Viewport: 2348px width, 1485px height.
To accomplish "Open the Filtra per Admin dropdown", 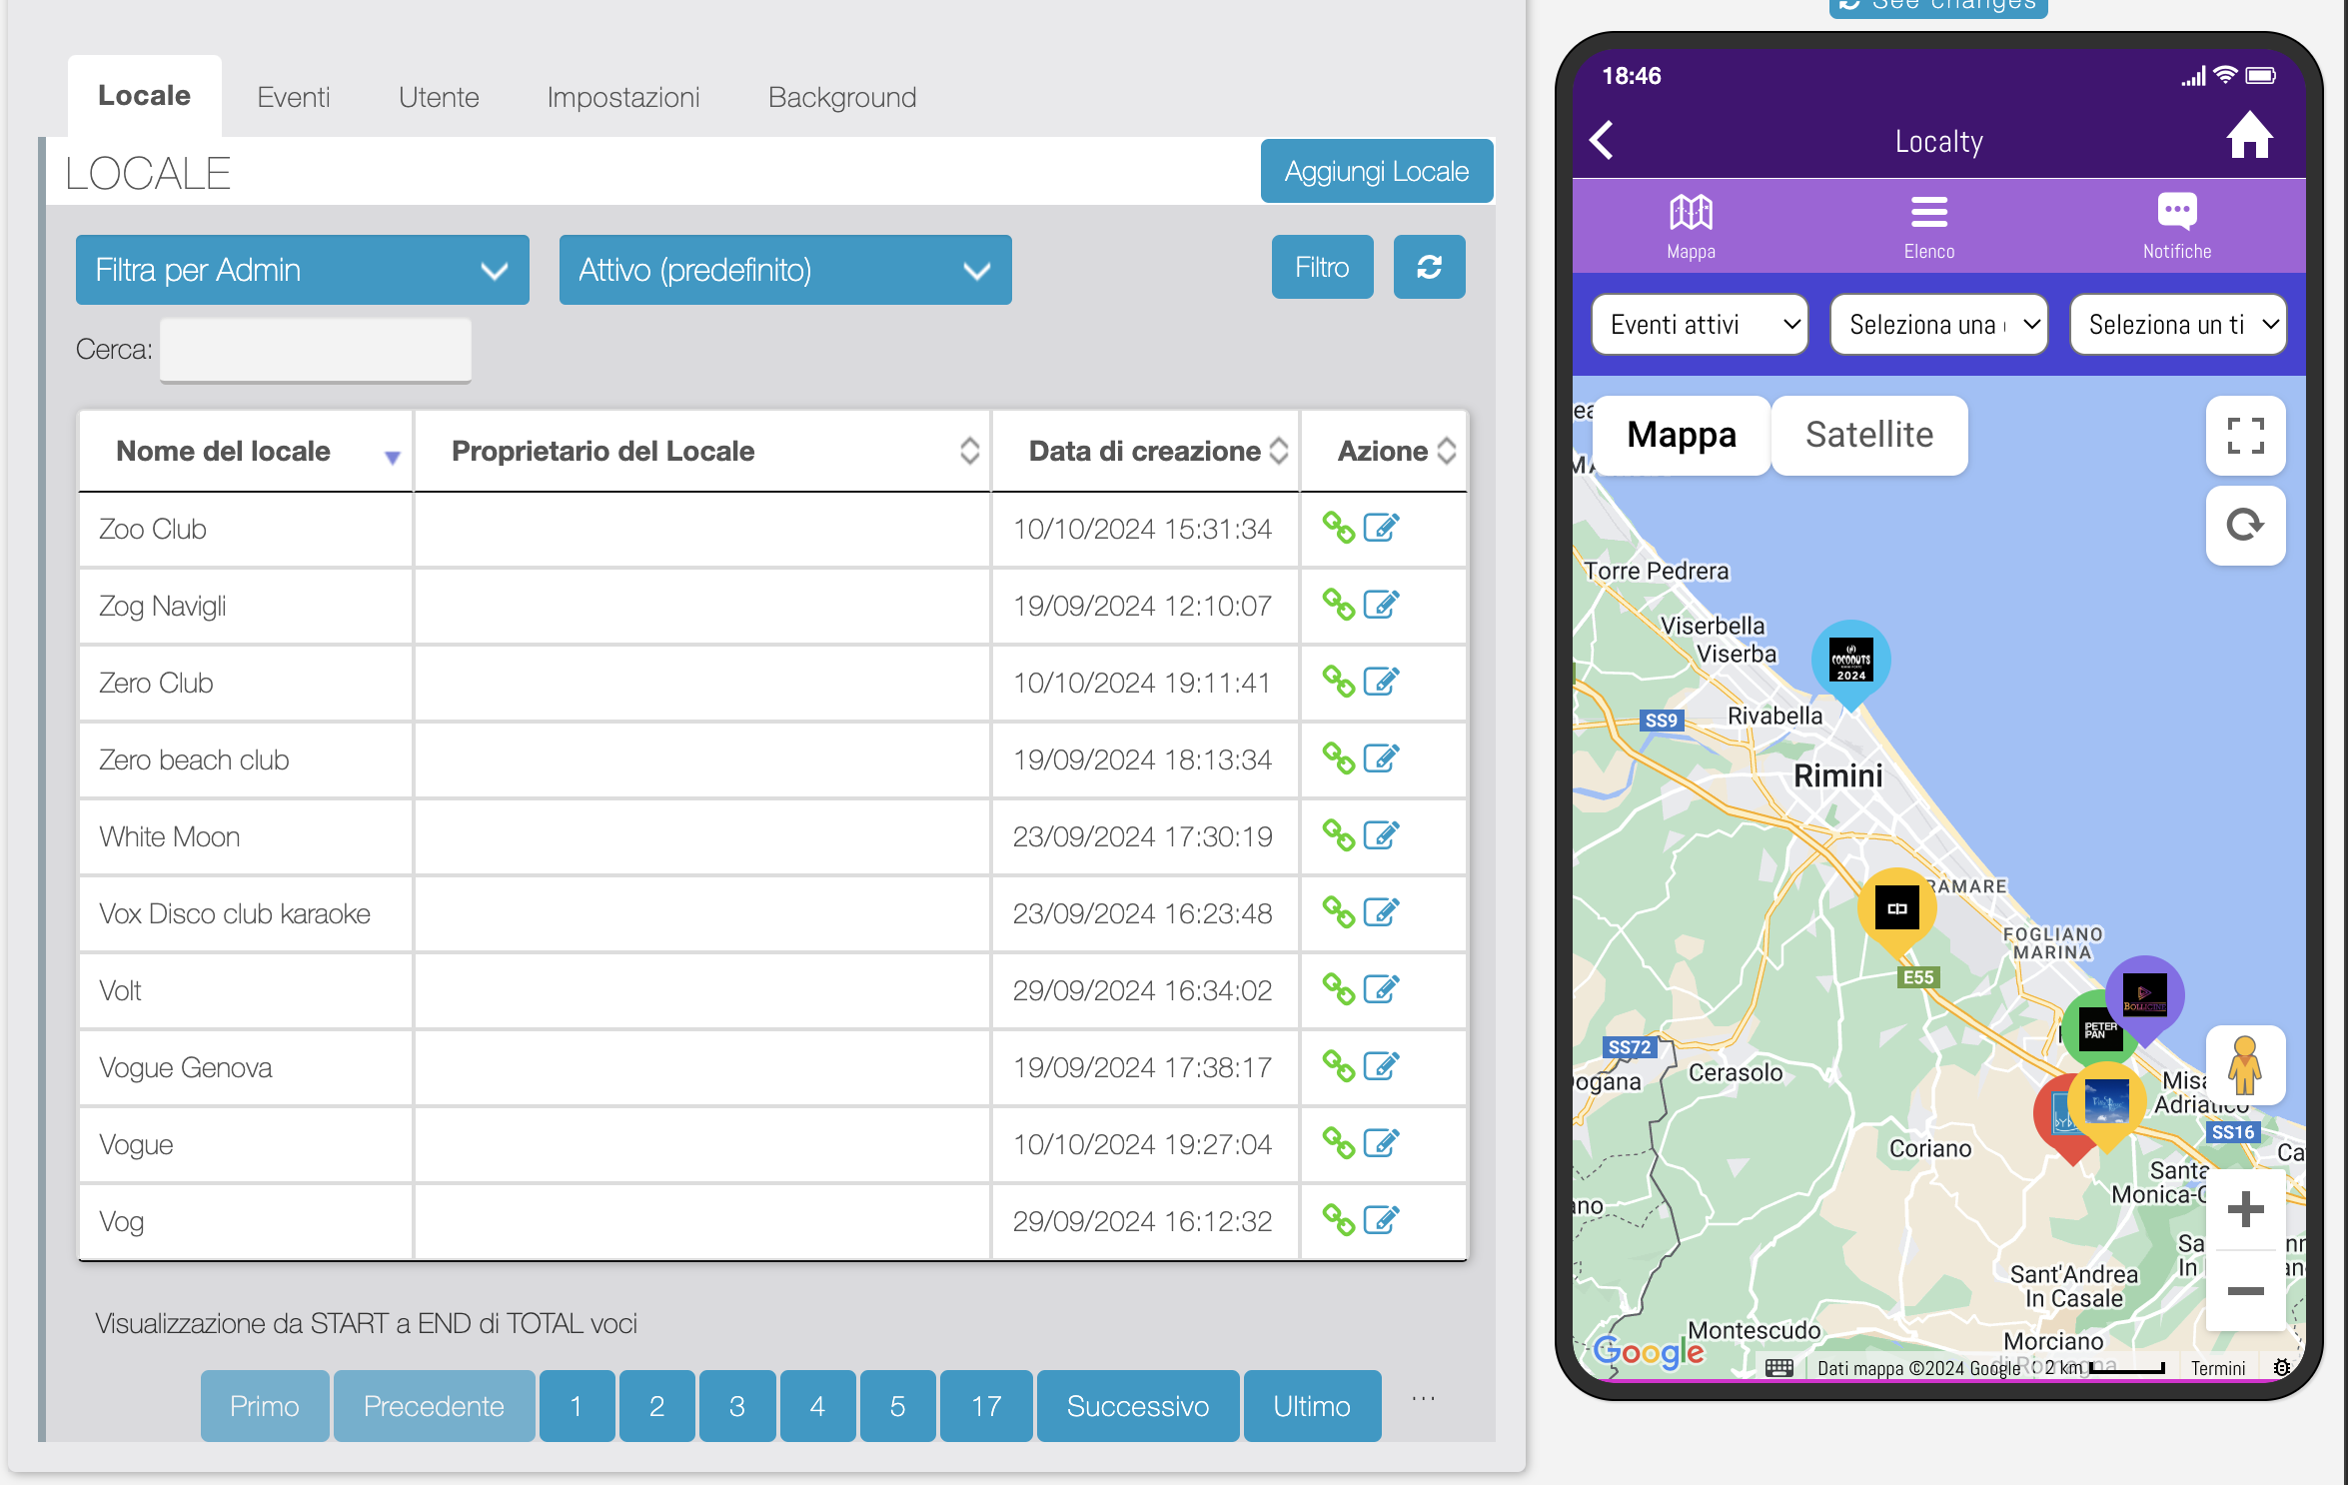I will pyautogui.click(x=302, y=270).
